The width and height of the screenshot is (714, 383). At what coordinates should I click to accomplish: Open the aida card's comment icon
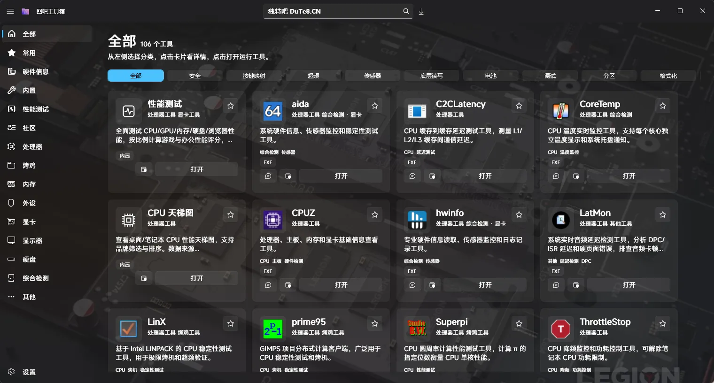pos(268,176)
